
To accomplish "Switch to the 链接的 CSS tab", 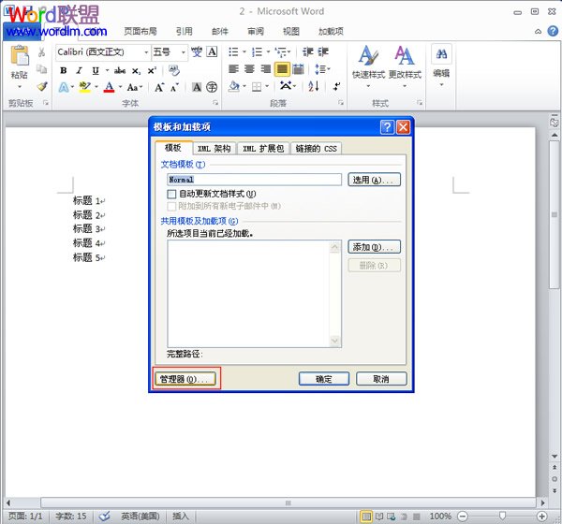I will [317, 148].
